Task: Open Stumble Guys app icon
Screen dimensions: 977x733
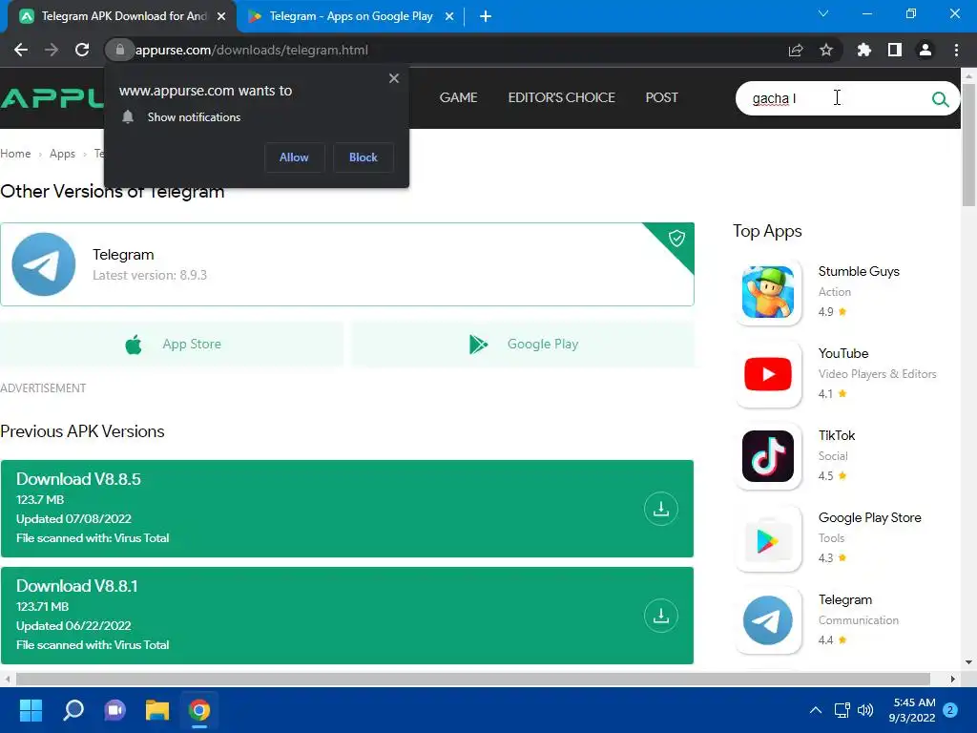Action: [x=768, y=292]
